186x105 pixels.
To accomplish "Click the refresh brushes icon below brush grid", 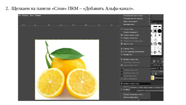I will coord(158,62).
